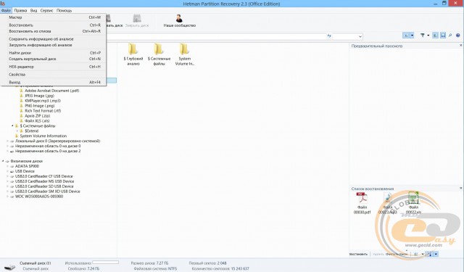
Task: Select USB2.0 CardReader SD USB Device
Action: click(44, 186)
